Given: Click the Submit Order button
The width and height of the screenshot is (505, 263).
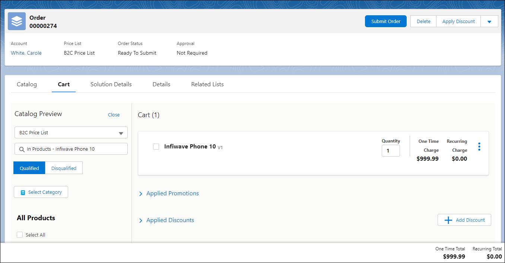Looking at the screenshot, I should (x=385, y=21).
